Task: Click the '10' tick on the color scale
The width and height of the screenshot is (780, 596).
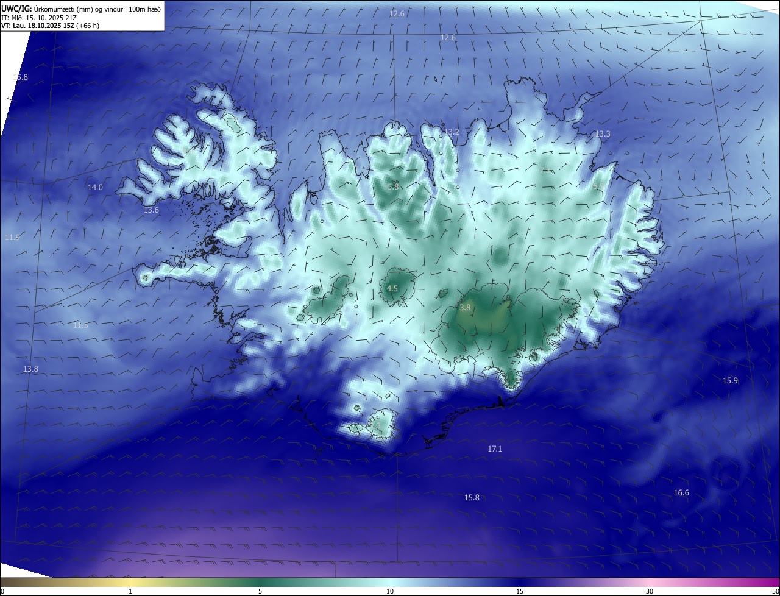Action: pyautogui.click(x=390, y=591)
